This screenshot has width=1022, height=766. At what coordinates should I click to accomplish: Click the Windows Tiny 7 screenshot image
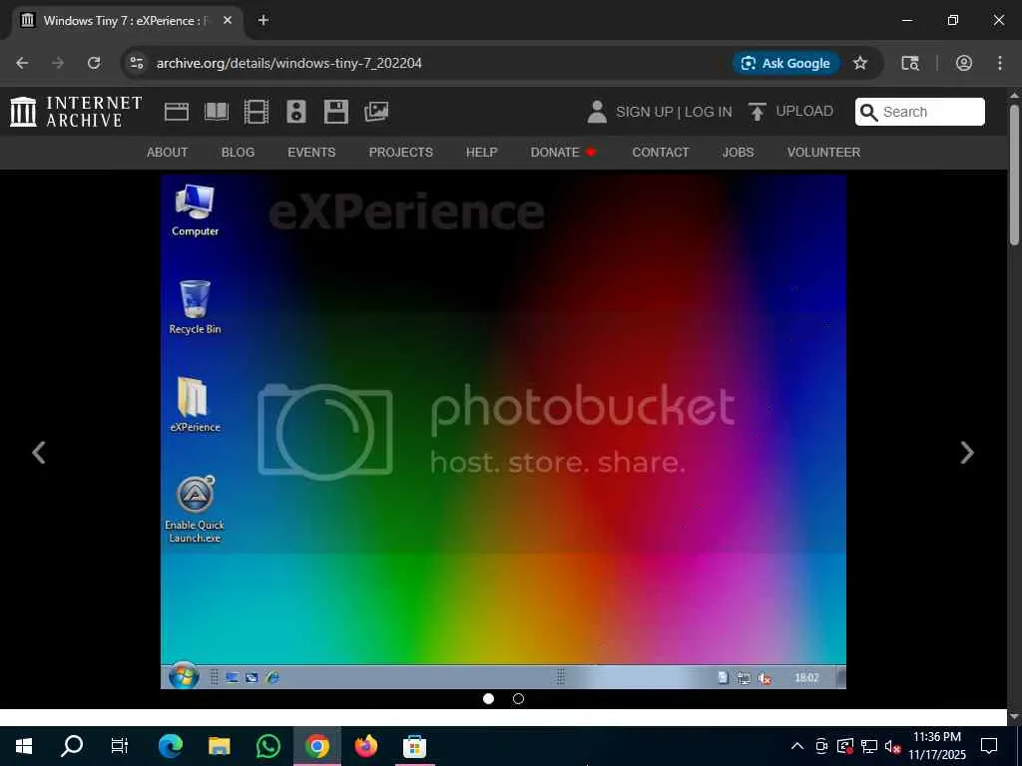503,431
